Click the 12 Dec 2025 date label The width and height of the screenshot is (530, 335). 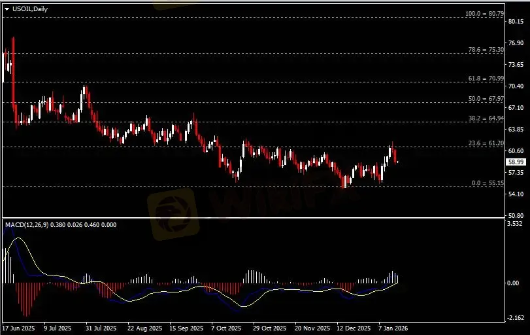pyautogui.click(x=354, y=328)
